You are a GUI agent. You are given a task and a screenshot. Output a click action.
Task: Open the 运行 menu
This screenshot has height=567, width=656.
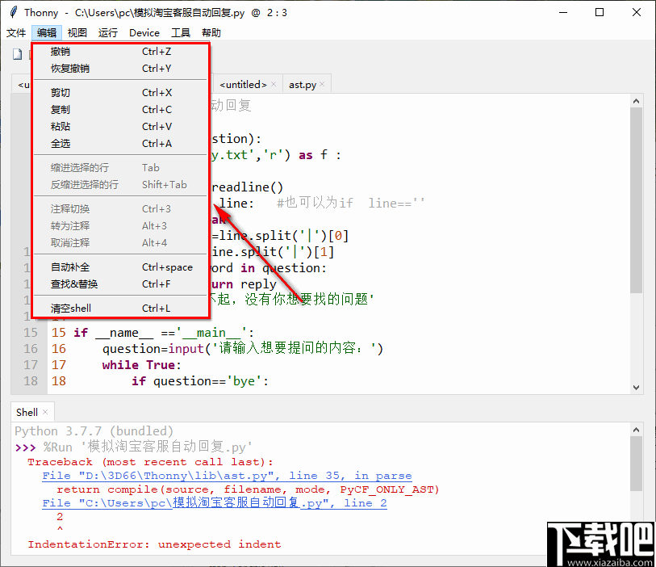pyautogui.click(x=108, y=32)
